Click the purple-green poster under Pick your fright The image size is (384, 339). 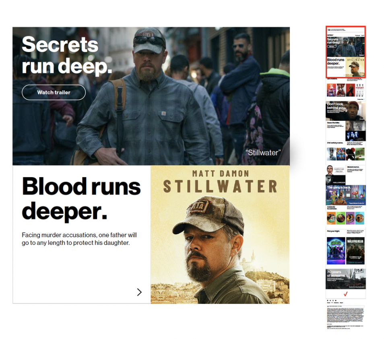(x=336, y=250)
